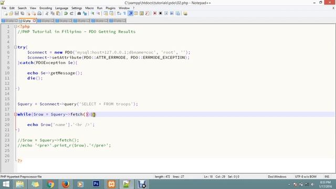The width and height of the screenshot is (336, 189).
Task: Collapse the <?php fold marker on line 1
Action: (15, 27)
